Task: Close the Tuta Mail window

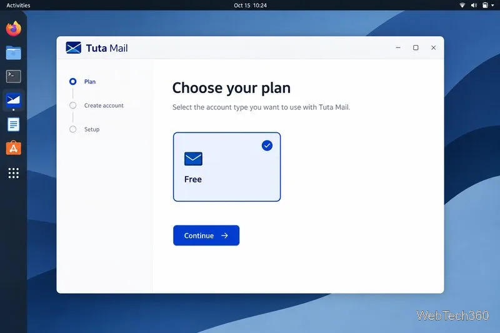Action: [x=433, y=47]
